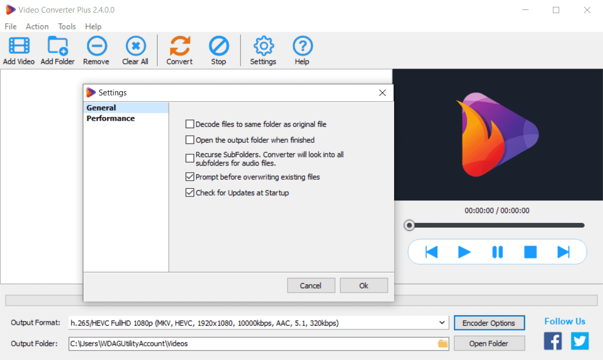Select the Performance settings category

tap(126, 119)
